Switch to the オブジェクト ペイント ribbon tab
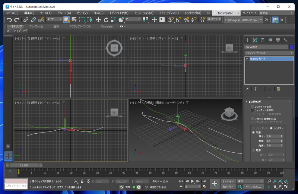This screenshot has height=194, width=298. point(80,26)
